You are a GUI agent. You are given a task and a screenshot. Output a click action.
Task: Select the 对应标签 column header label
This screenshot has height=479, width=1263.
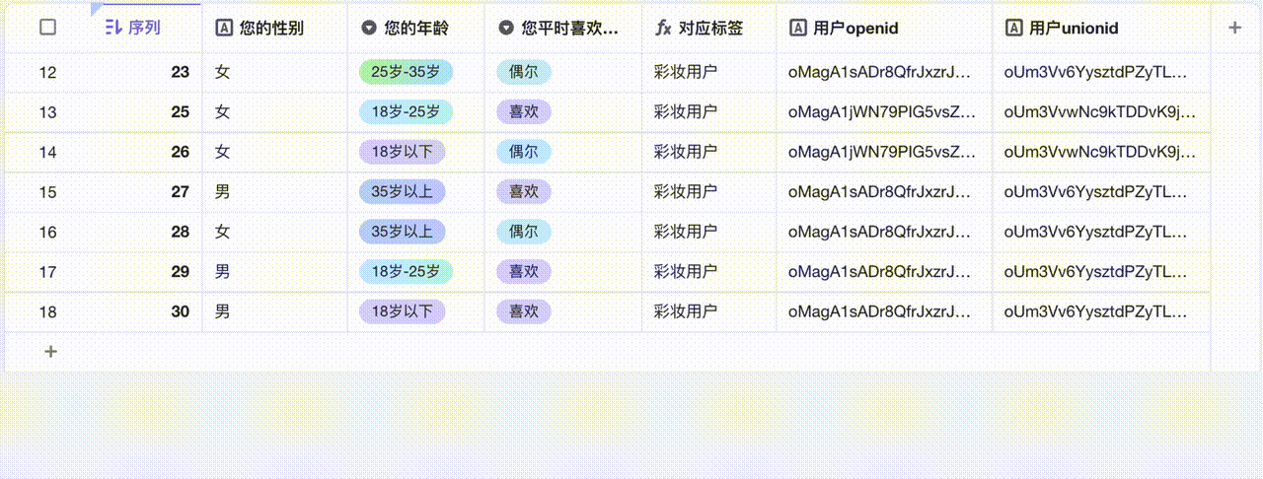pyautogui.click(x=710, y=29)
